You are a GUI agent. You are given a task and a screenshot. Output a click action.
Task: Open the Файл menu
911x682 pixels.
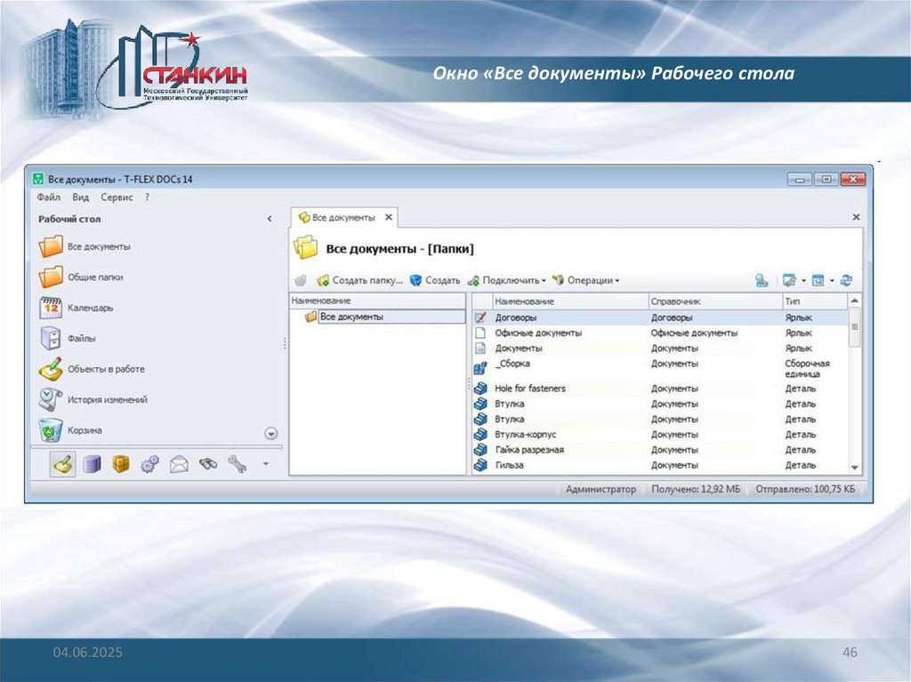point(49,197)
